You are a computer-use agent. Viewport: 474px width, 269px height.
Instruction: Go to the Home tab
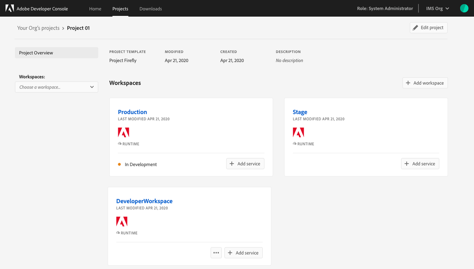[x=95, y=9]
